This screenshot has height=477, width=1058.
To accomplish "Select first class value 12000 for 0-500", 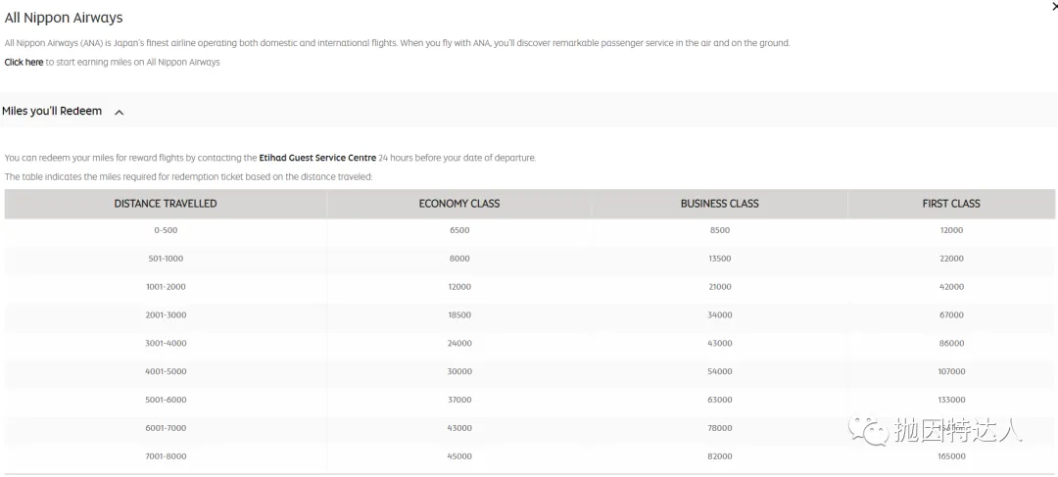I will 951,230.
